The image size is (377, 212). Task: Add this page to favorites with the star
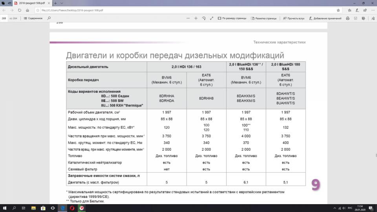pos(338,10)
